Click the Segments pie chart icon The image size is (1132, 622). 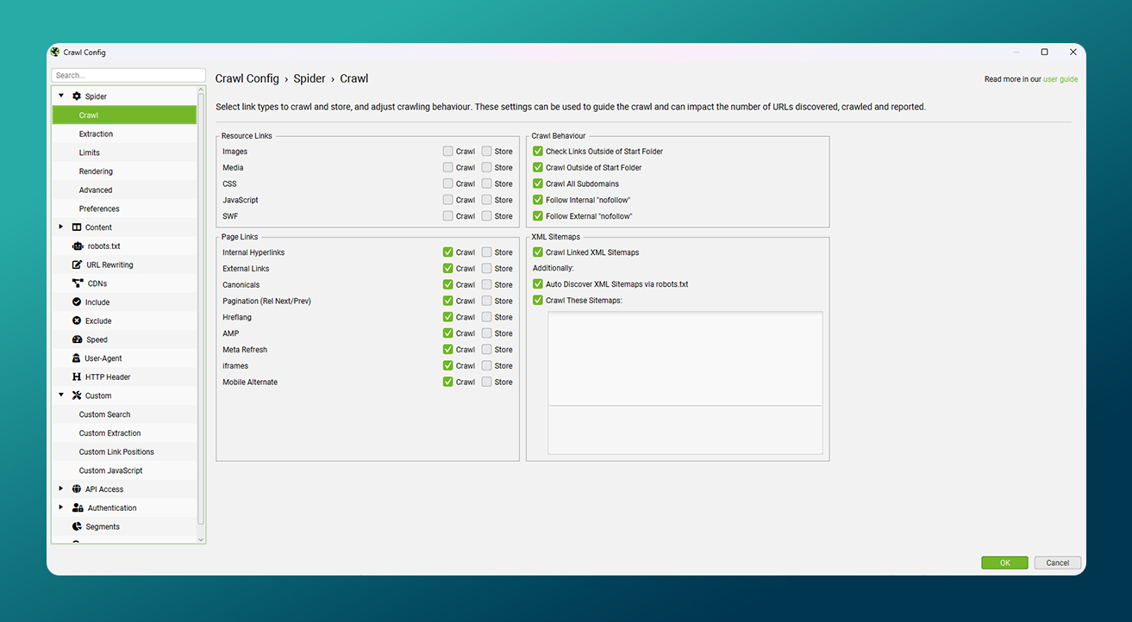[x=78, y=526]
